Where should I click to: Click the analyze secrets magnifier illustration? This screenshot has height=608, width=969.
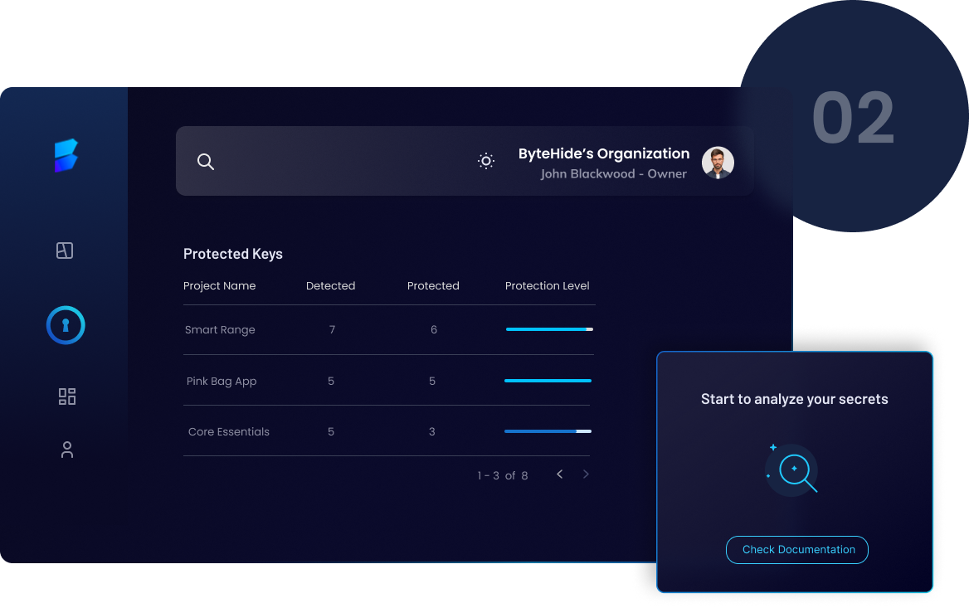click(x=793, y=470)
